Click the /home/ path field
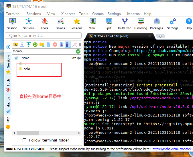 44,51
